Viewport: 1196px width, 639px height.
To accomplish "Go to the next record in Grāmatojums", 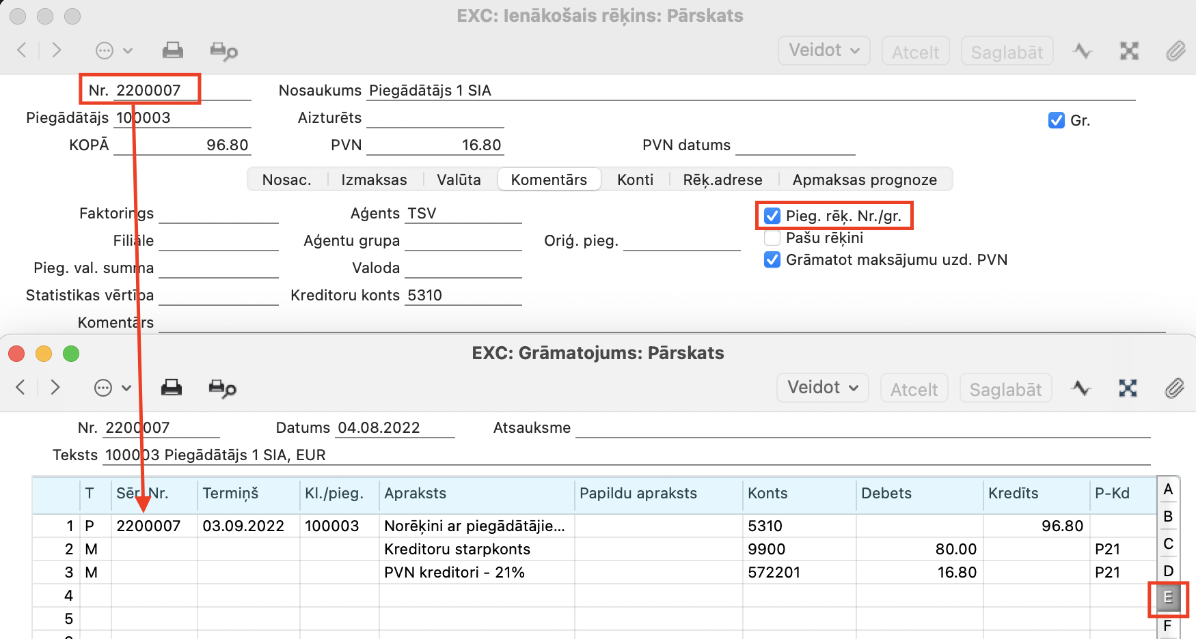I will (55, 388).
